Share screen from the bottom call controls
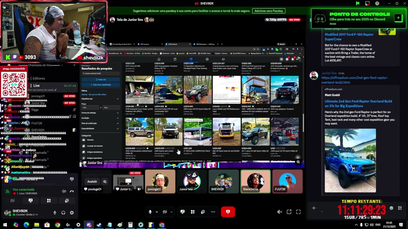The image size is (408, 229). point(182,212)
